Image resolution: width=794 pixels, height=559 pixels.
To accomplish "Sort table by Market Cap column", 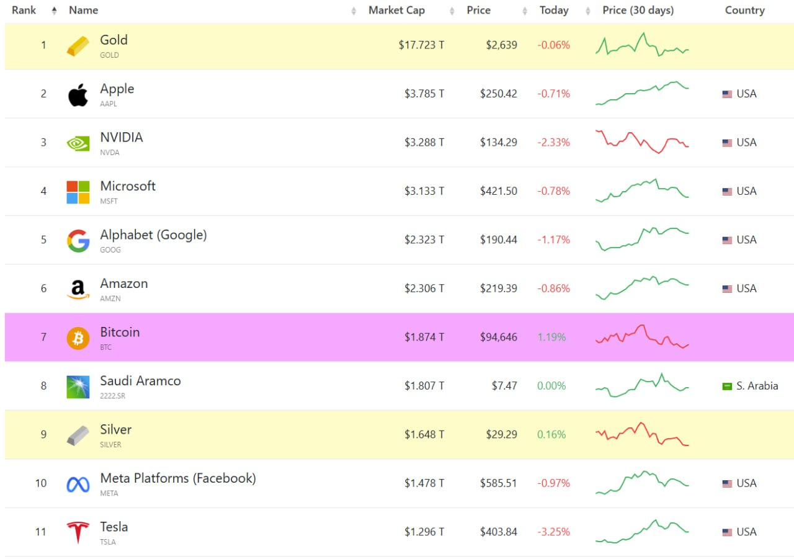I will (x=397, y=11).
